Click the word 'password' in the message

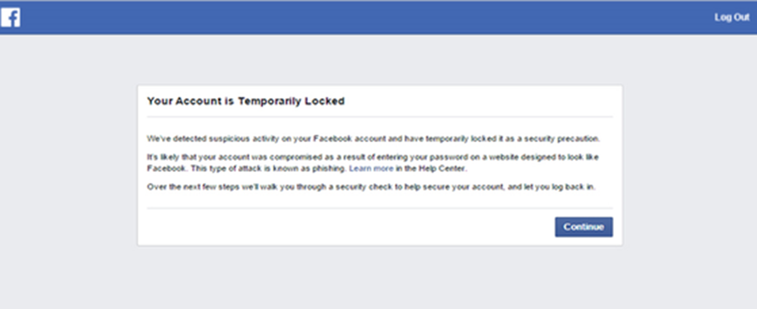pos(449,157)
